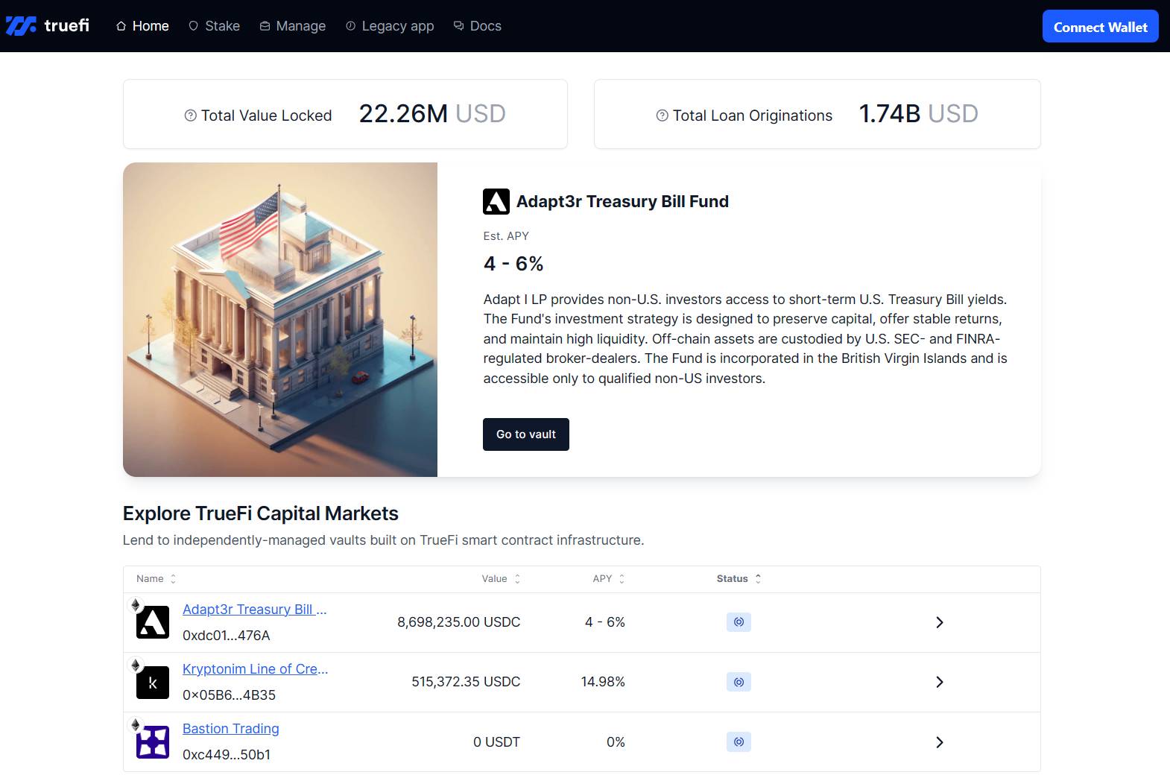Click the 4 - 6% APY table cell
The image size is (1170, 775).
pyautogui.click(x=605, y=622)
